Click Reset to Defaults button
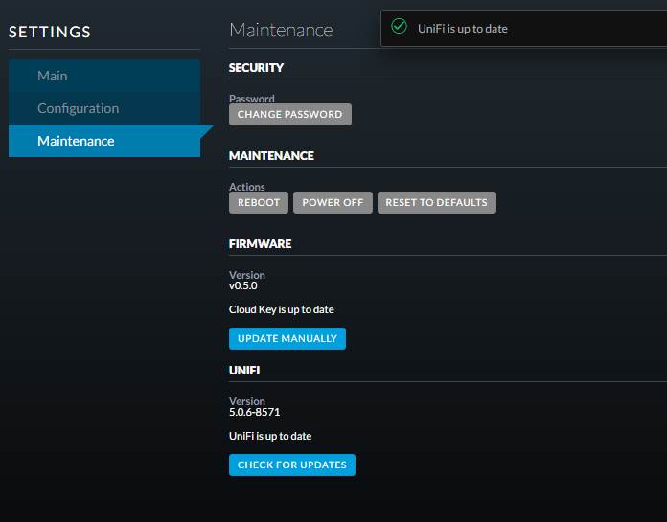The image size is (667, 522). click(x=436, y=202)
